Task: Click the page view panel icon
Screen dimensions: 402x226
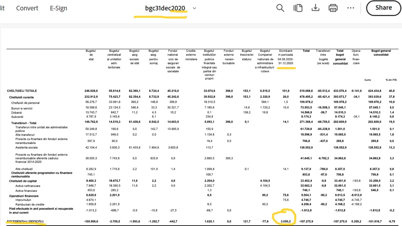Action: click(298, 8)
